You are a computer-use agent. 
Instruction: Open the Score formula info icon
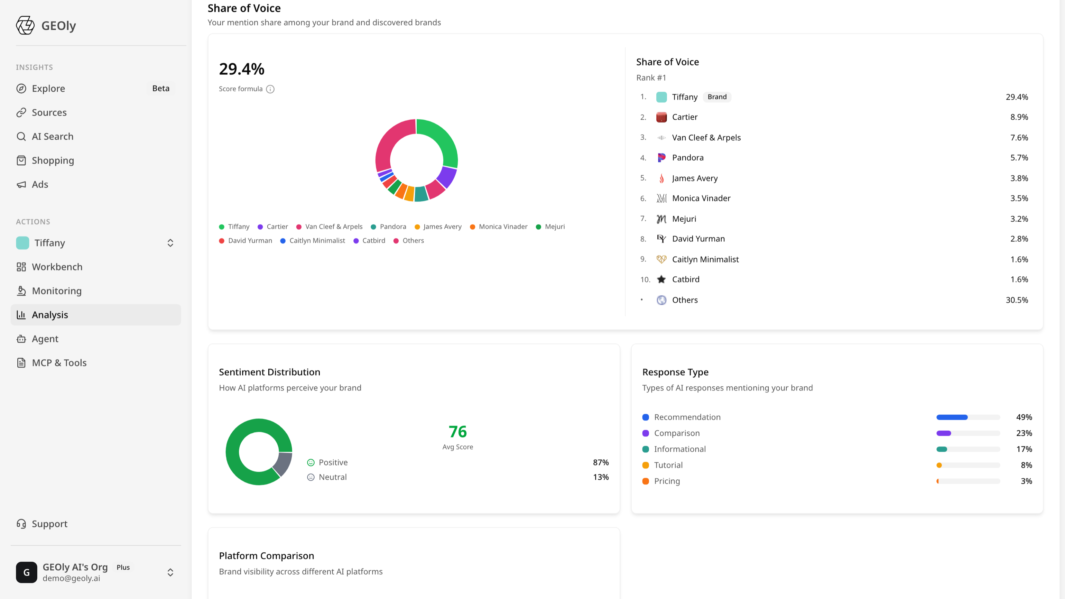[270, 89]
